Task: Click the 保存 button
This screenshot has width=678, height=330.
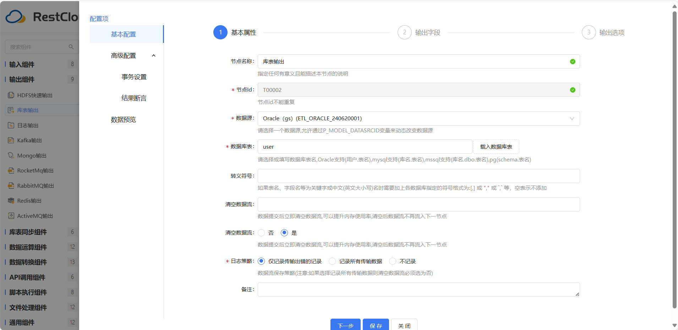Action: 376,325
